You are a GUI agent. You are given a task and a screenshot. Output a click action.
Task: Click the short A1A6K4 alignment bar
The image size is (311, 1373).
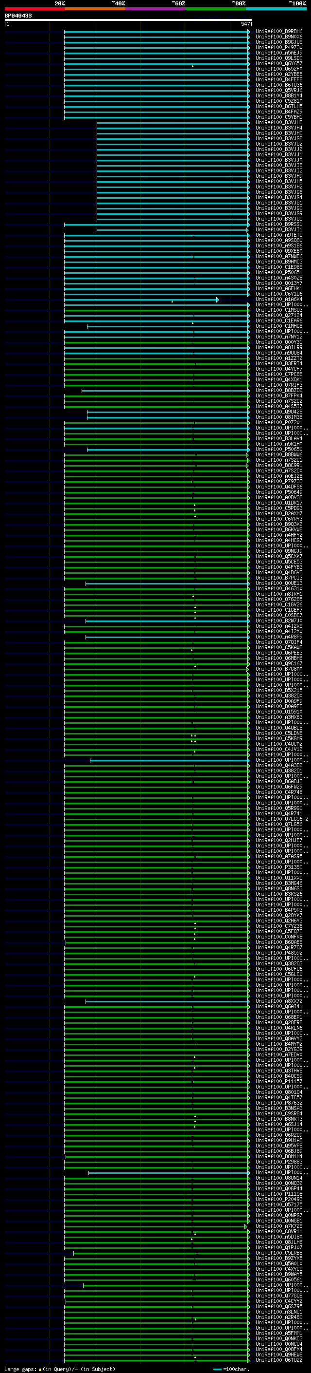tap(141, 300)
